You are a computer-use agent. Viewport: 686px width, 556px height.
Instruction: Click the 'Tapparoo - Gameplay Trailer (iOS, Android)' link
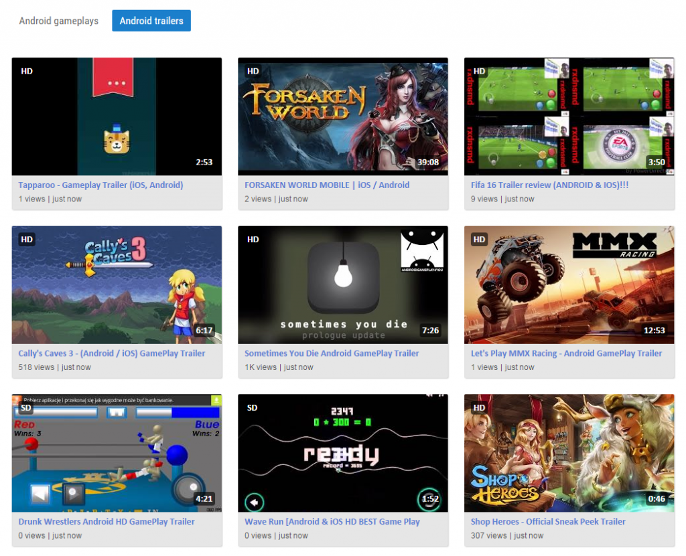click(x=100, y=185)
